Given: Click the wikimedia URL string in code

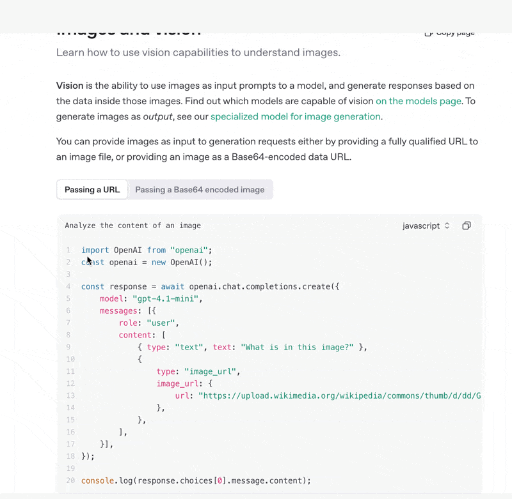Looking at the screenshot, I should [x=340, y=395].
